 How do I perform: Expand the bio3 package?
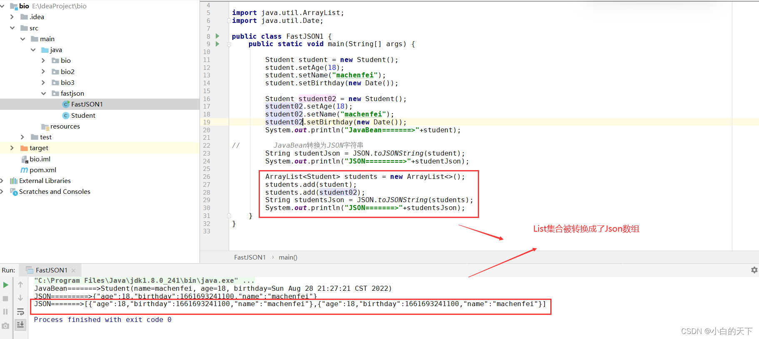(43, 82)
